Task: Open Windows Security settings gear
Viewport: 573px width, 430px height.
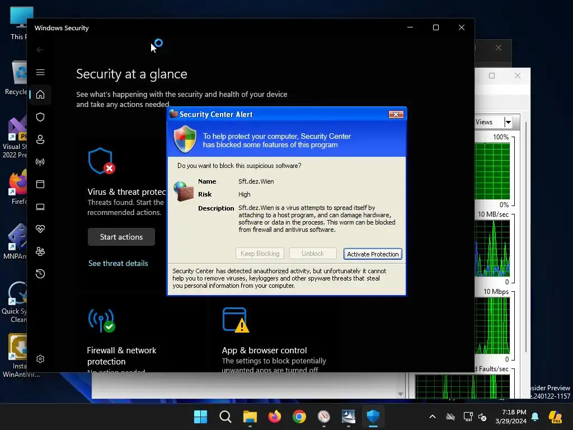Action: coord(40,359)
